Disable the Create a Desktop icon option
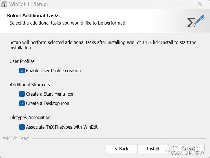Viewport: 210px width, 158px height. point(22,103)
